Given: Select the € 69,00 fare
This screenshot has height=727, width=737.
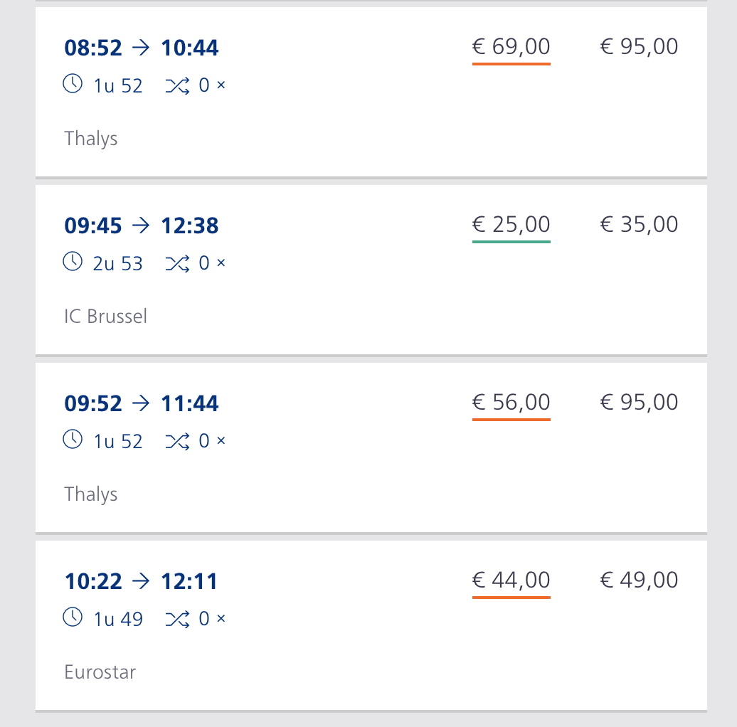Looking at the screenshot, I should pos(511,47).
